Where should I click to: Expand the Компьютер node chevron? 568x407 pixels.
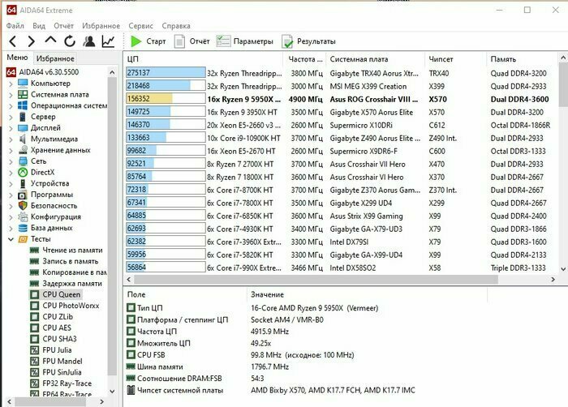[x=11, y=84]
